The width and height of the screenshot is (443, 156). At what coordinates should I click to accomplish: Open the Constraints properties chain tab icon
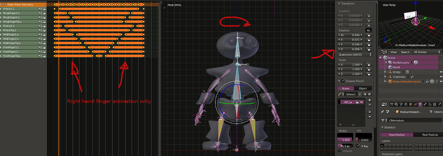(x=415, y=104)
